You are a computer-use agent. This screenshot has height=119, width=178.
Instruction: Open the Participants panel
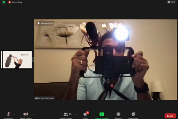click(x=66, y=115)
